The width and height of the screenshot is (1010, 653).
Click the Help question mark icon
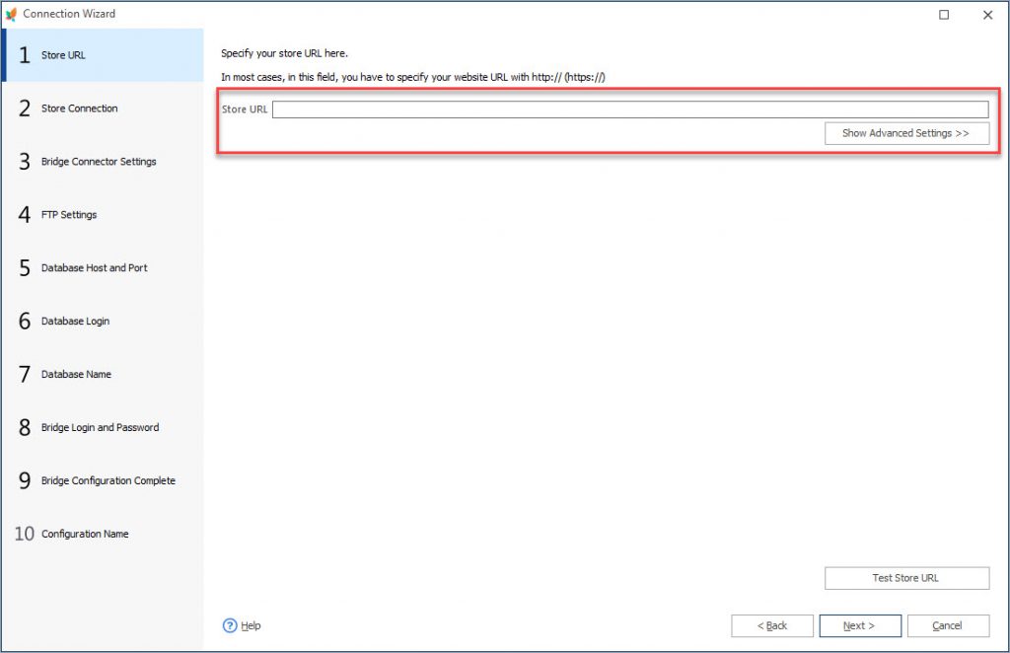pyautogui.click(x=228, y=625)
